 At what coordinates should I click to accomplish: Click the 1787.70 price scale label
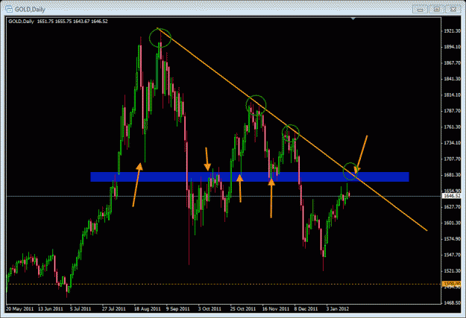(452, 111)
